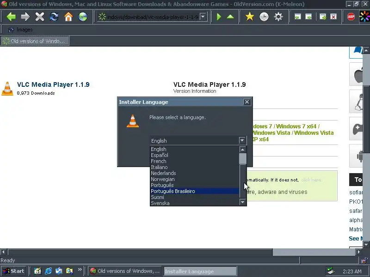Choose Português Brasileiro in the list

(195, 191)
